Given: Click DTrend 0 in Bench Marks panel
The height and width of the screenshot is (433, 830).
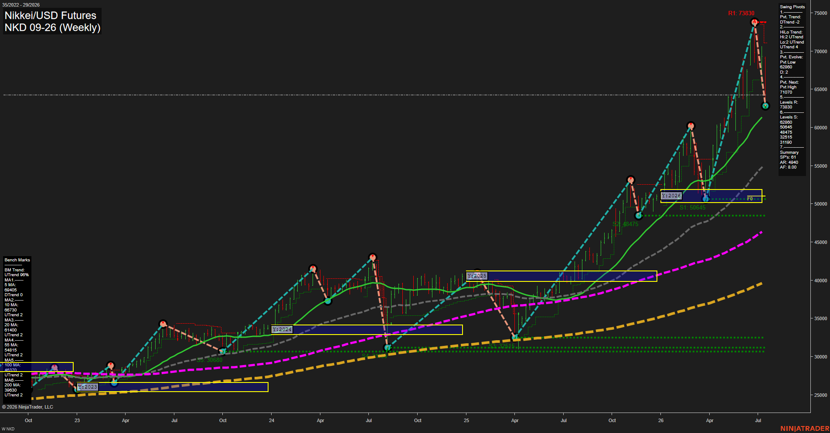Looking at the screenshot, I should [x=14, y=295].
